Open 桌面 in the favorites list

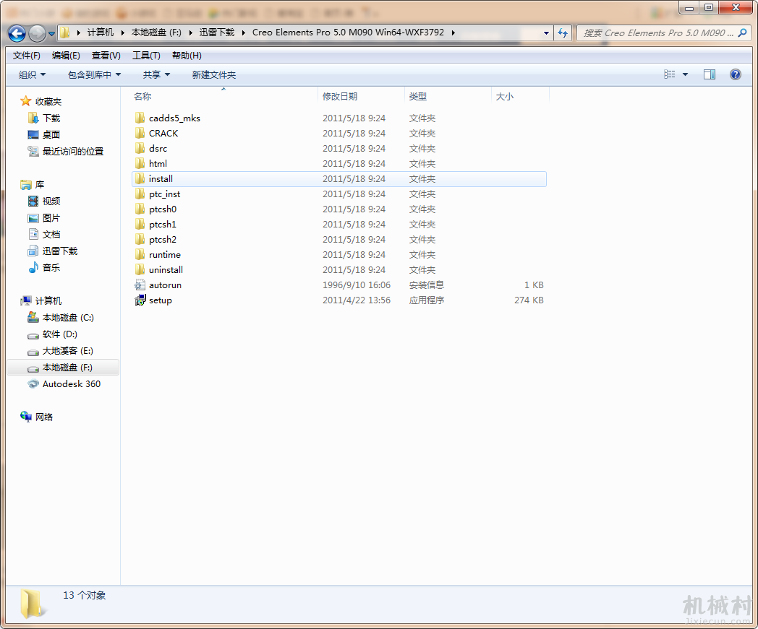click(x=51, y=134)
